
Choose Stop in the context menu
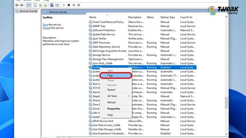click(116, 76)
